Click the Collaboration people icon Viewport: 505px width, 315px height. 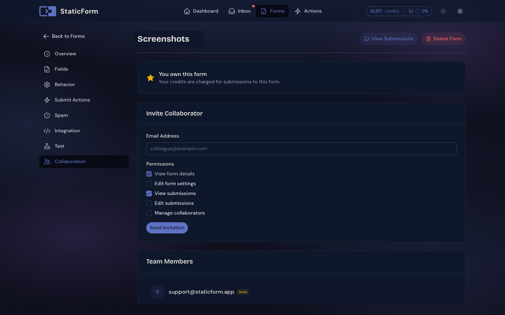[47, 162]
